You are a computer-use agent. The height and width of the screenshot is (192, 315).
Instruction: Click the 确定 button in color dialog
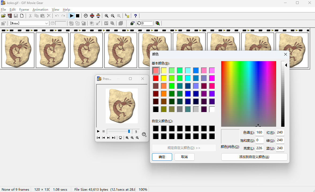162,157
